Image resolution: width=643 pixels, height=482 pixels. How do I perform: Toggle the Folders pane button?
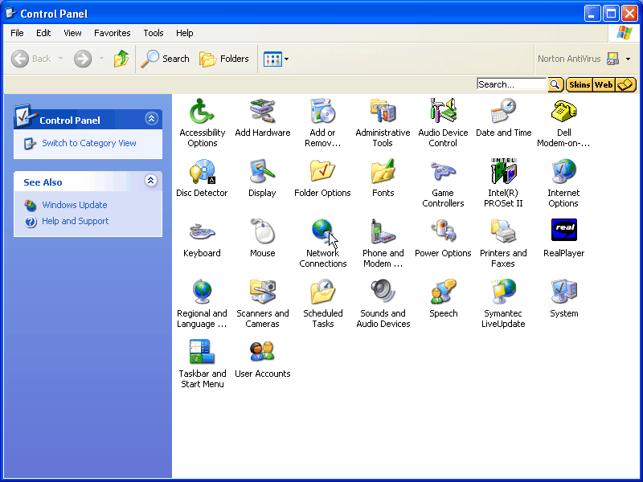point(224,59)
